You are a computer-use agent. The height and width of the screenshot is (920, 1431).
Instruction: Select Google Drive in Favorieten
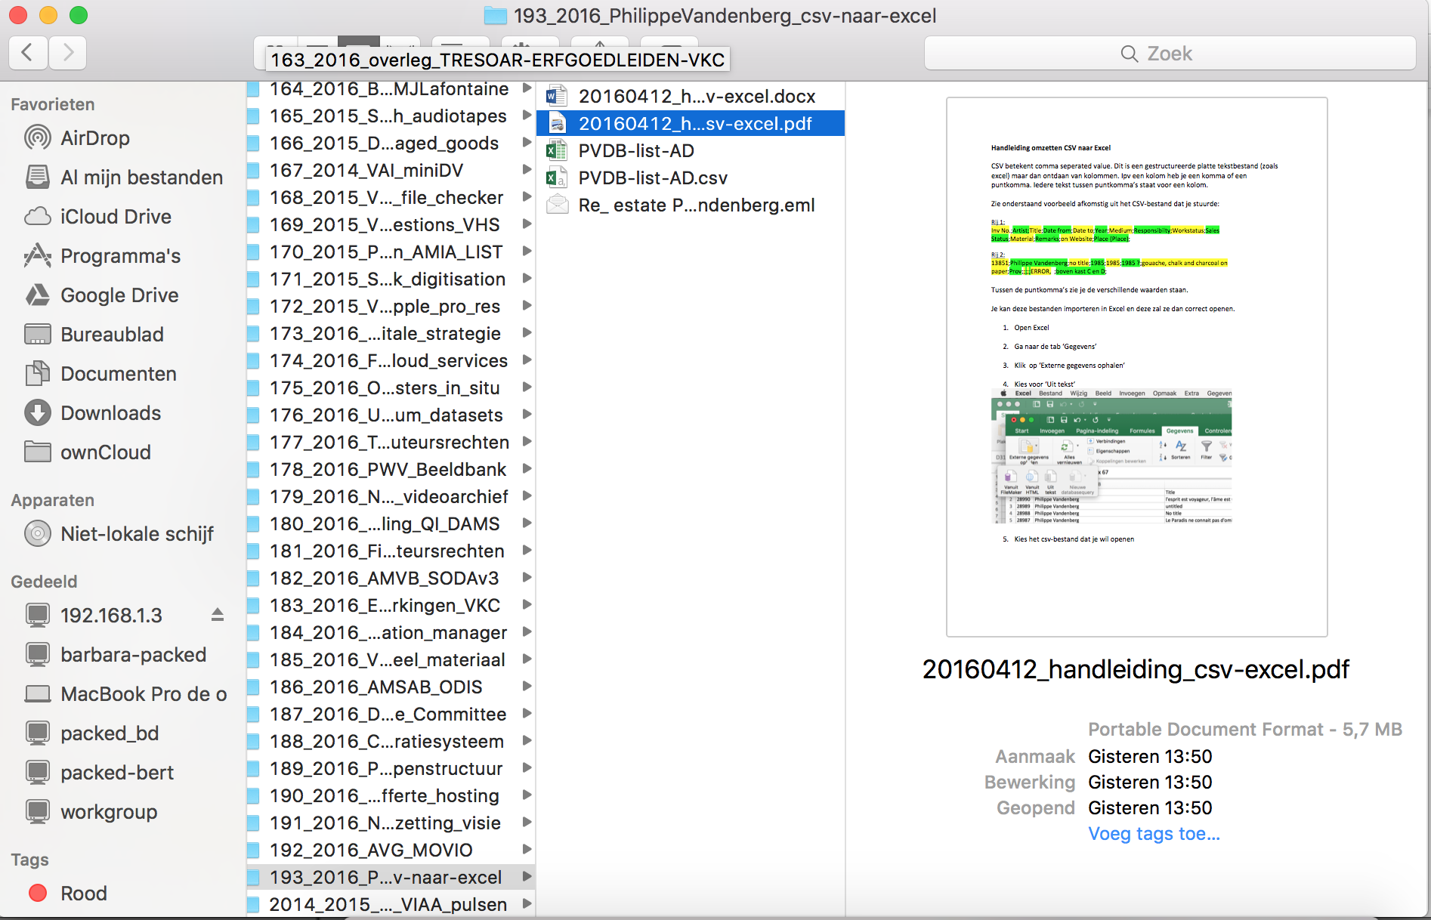click(119, 295)
